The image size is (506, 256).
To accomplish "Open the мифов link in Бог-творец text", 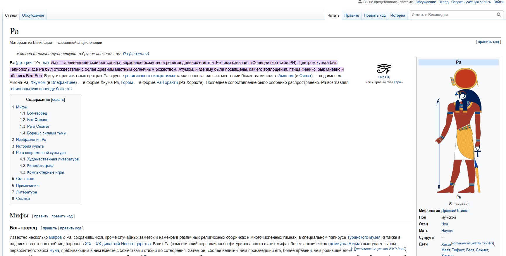I will [55, 237].
